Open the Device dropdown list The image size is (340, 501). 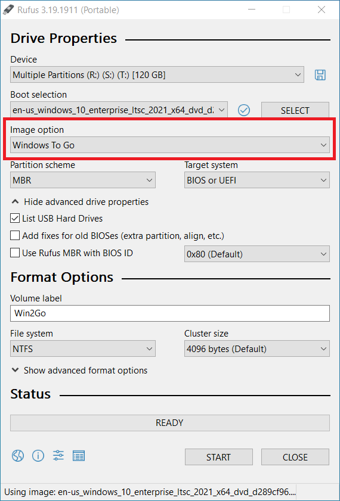coord(157,75)
